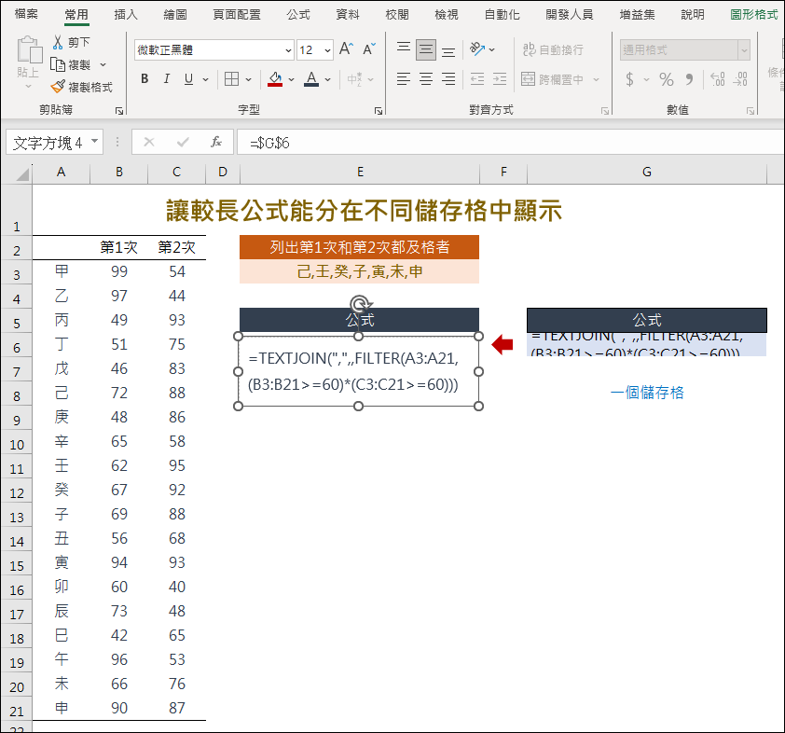Image resolution: width=785 pixels, height=733 pixels.
Task: Expand the borders dropdown arrow
Action: [248, 79]
